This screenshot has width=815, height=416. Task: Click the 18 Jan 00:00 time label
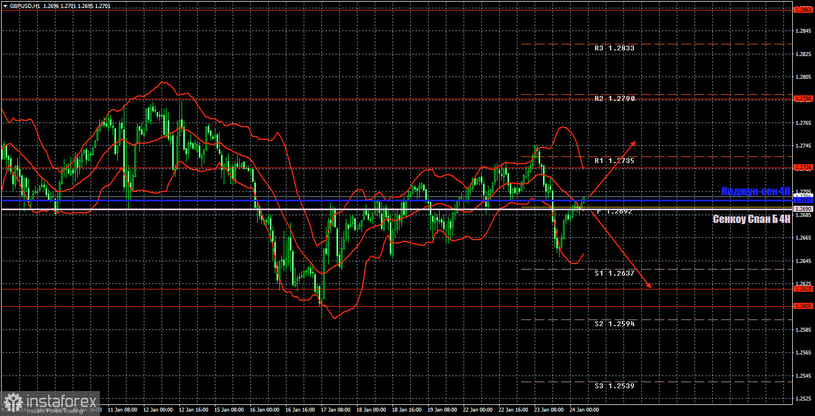(x=372, y=409)
